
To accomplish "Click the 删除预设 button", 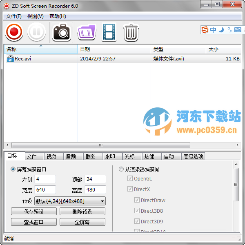I will 82,212.
